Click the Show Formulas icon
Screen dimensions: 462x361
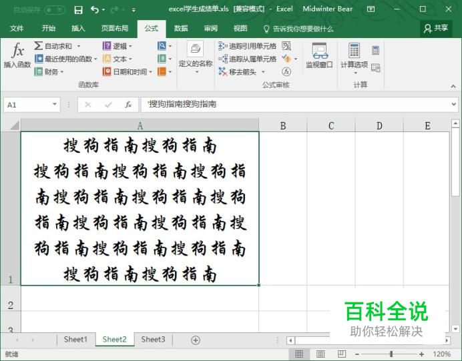click(286, 46)
